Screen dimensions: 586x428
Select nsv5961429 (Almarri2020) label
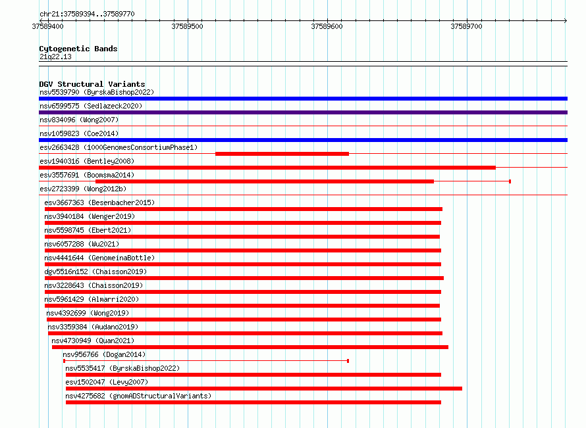[x=92, y=299]
